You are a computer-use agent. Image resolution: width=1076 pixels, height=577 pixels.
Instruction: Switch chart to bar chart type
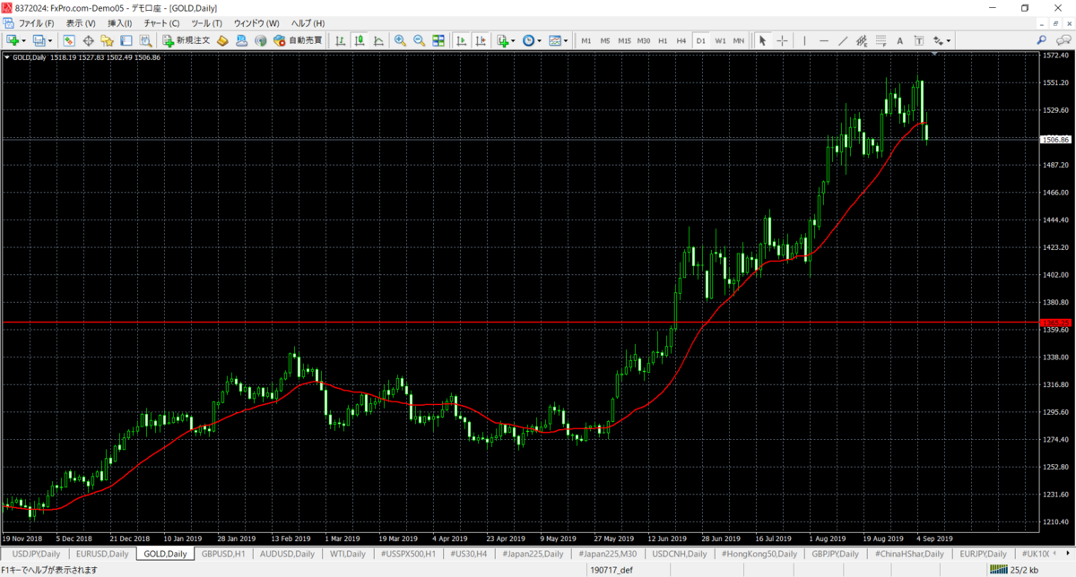click(x=340, y=40)
